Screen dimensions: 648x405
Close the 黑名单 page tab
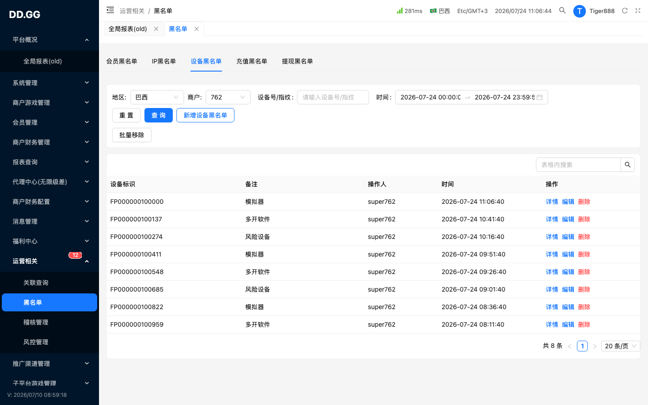197,29
